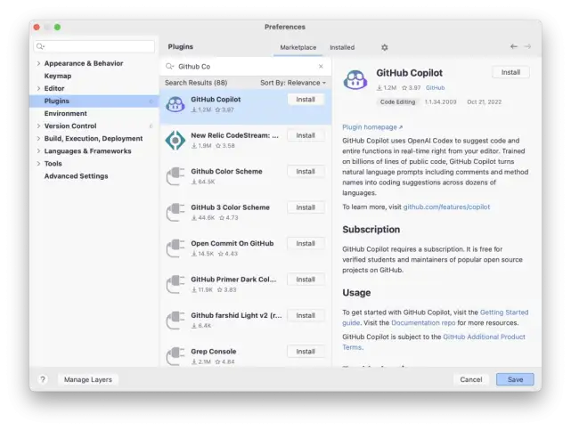Expand the Appearance & Behavior section
The width and height of the screenshot is (571, 430).
click(x=38, y=63)
